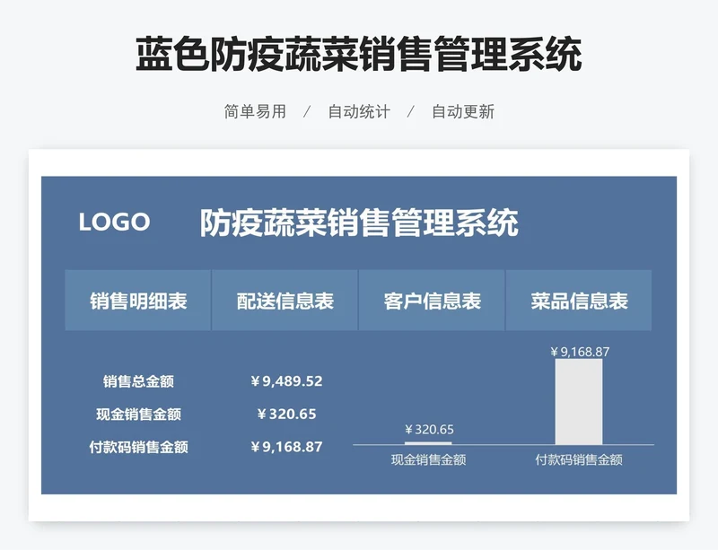Open the 配送信息表 navigation button
Screen dimensions: 718x550
285,301
